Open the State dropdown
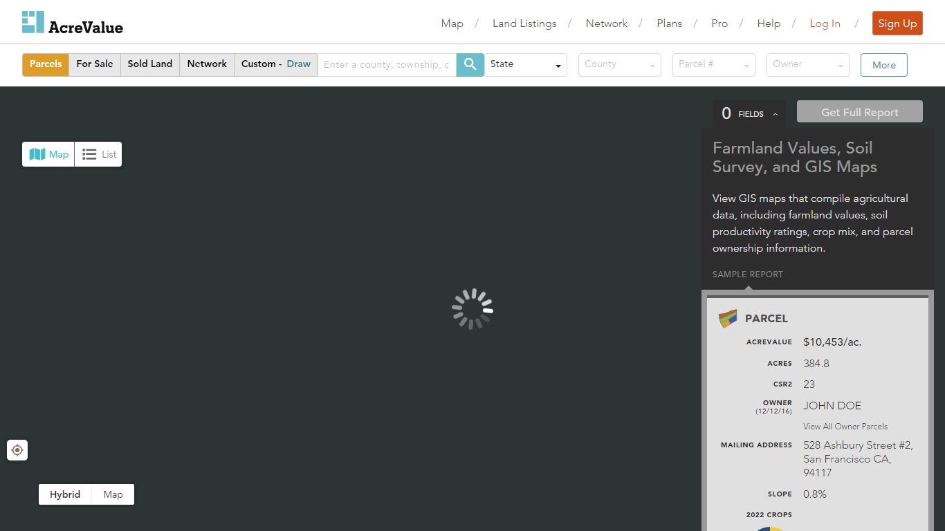945x531 pixels. [526, 64]
